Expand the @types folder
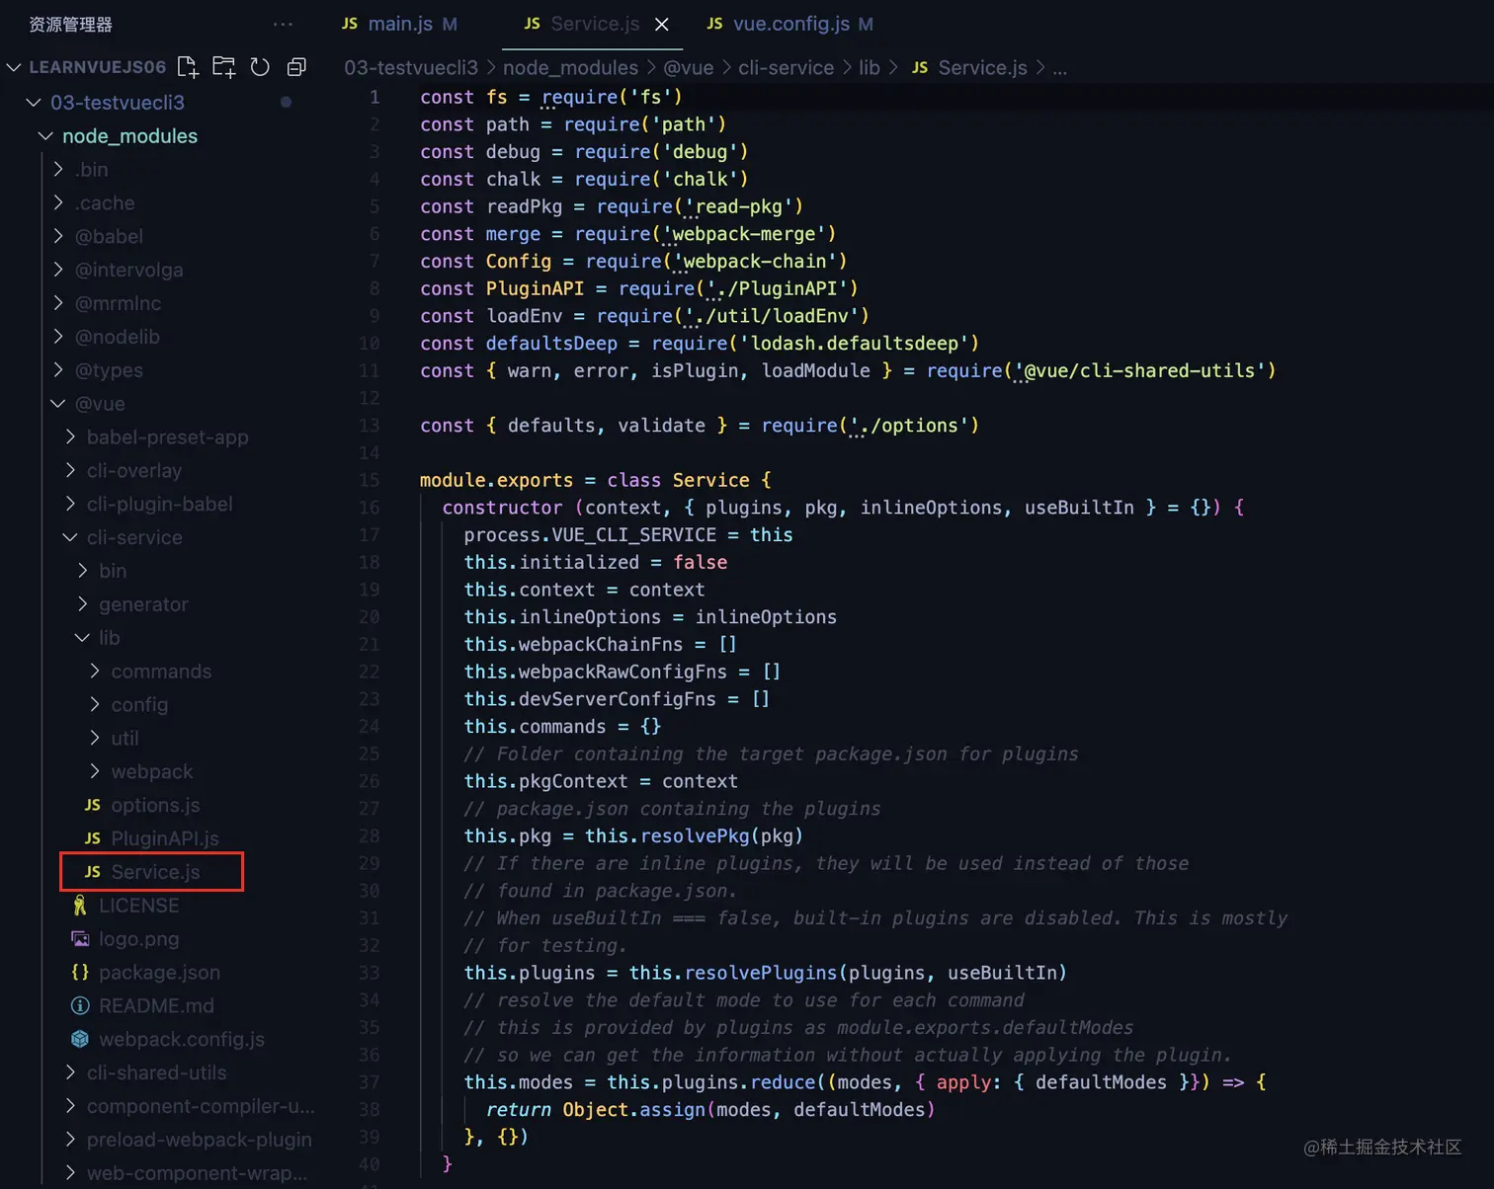This screenshot has width=1494, height=1189. click(x=58, y=370)
